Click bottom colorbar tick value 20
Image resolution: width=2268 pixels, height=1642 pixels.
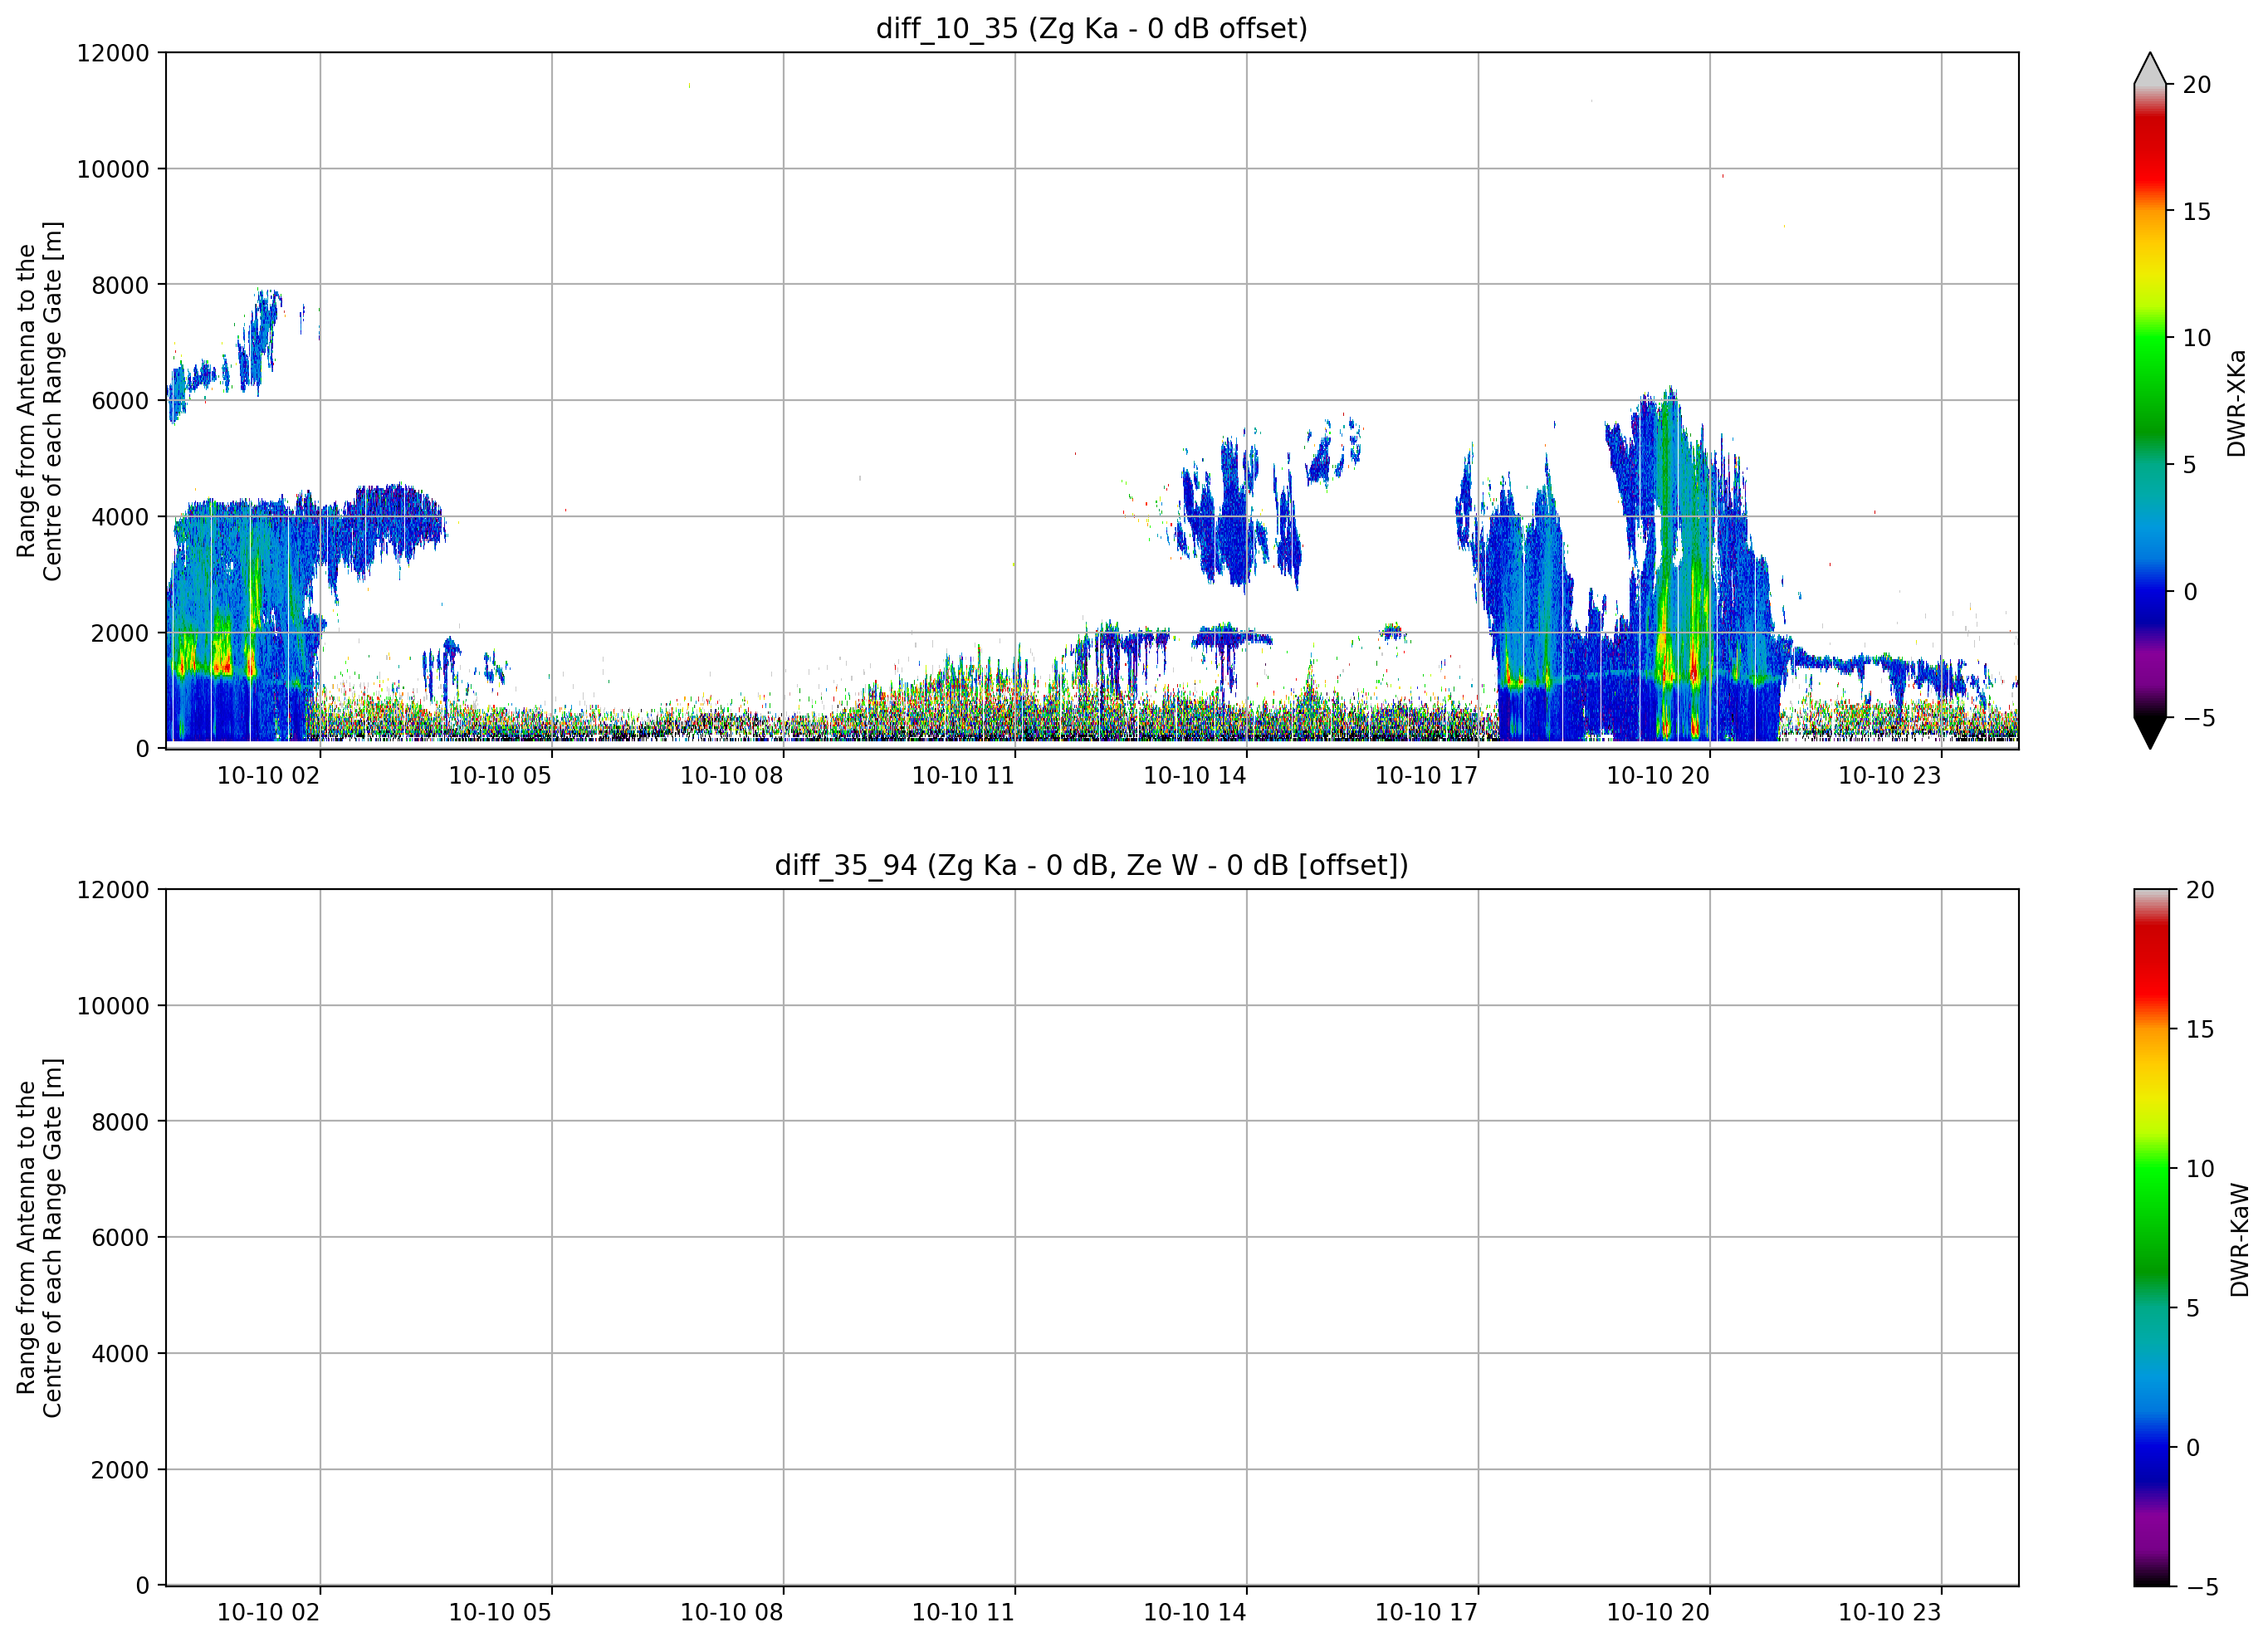tap(2200, 890)
